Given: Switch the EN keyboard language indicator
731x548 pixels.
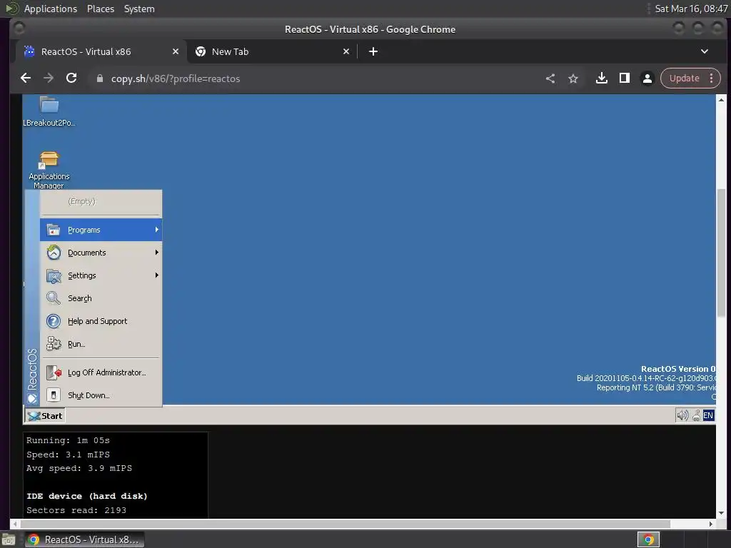Looking at the screenshot, I should point(708,415).
